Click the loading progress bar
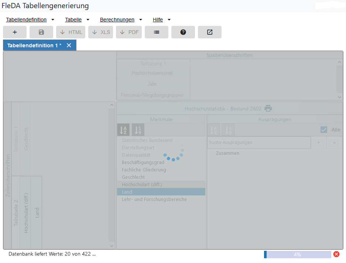The image size is (346, 263). point(297,255)
